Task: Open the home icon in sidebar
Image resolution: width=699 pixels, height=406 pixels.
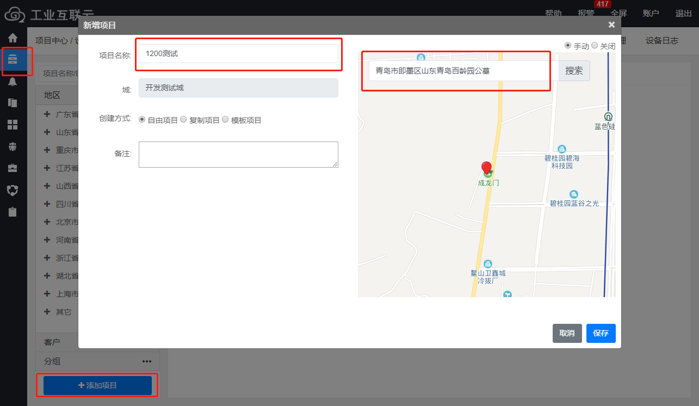Action: (13, 38)
